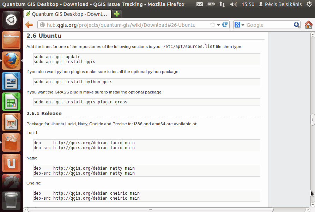Open the battery indicator menu
The image size is (315, 212).
tap(211, 4)
